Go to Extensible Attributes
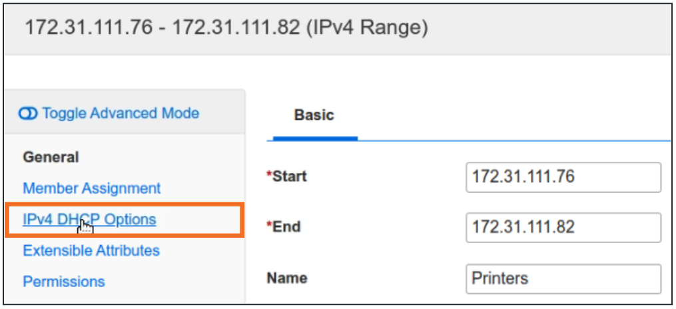The height and width of the screenshot is (309, 676). (91, 251)
